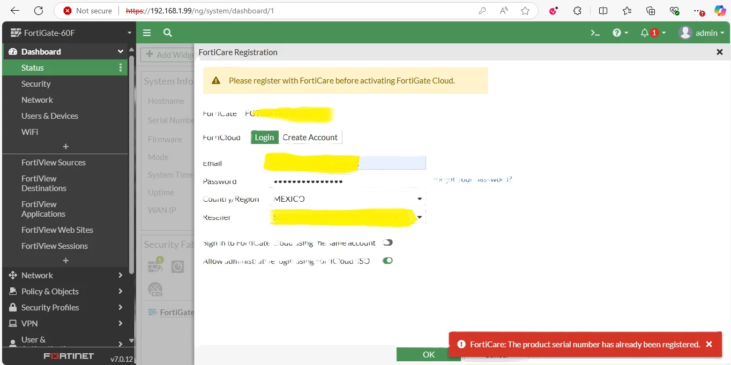Click the Email input field

(347, 163)
